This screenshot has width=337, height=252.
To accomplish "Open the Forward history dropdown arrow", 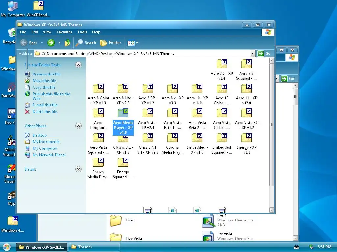I will coord(59,43).
